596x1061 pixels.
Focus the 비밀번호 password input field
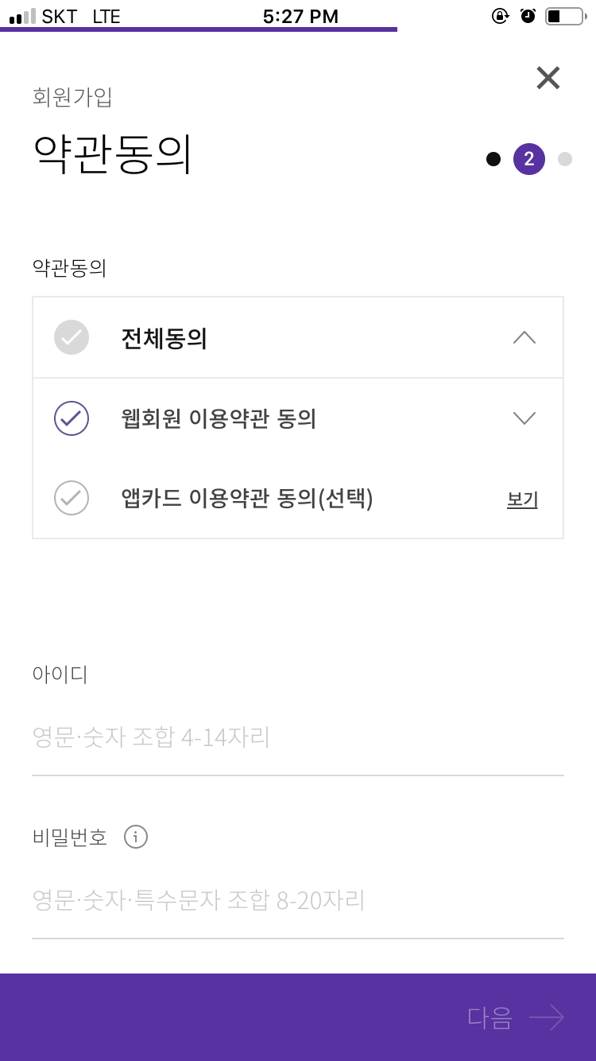(x=298, y=900)
